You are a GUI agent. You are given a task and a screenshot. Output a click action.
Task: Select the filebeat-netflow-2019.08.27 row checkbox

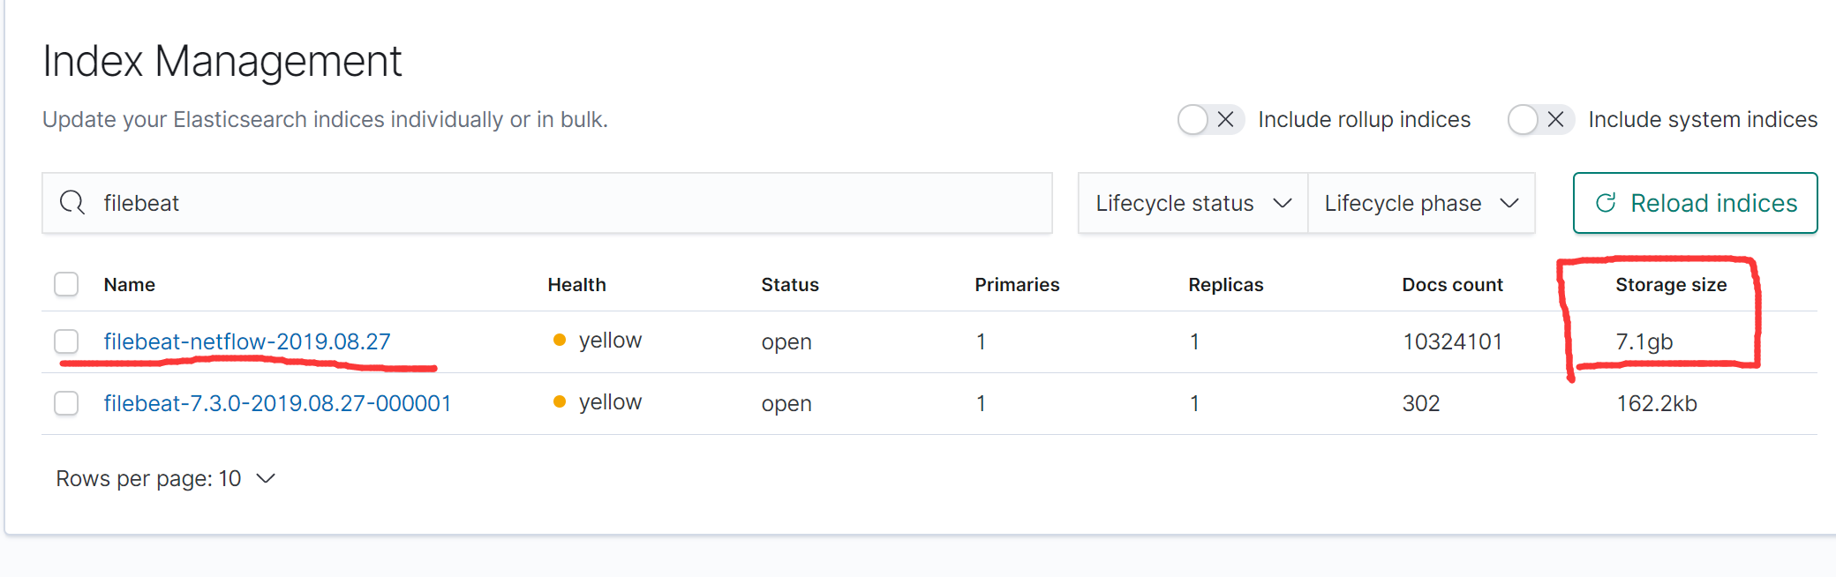pyautogui.click(x=66, y=341)
